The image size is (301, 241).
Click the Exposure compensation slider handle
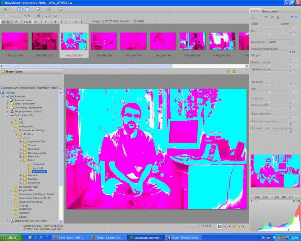coord(270,52)
